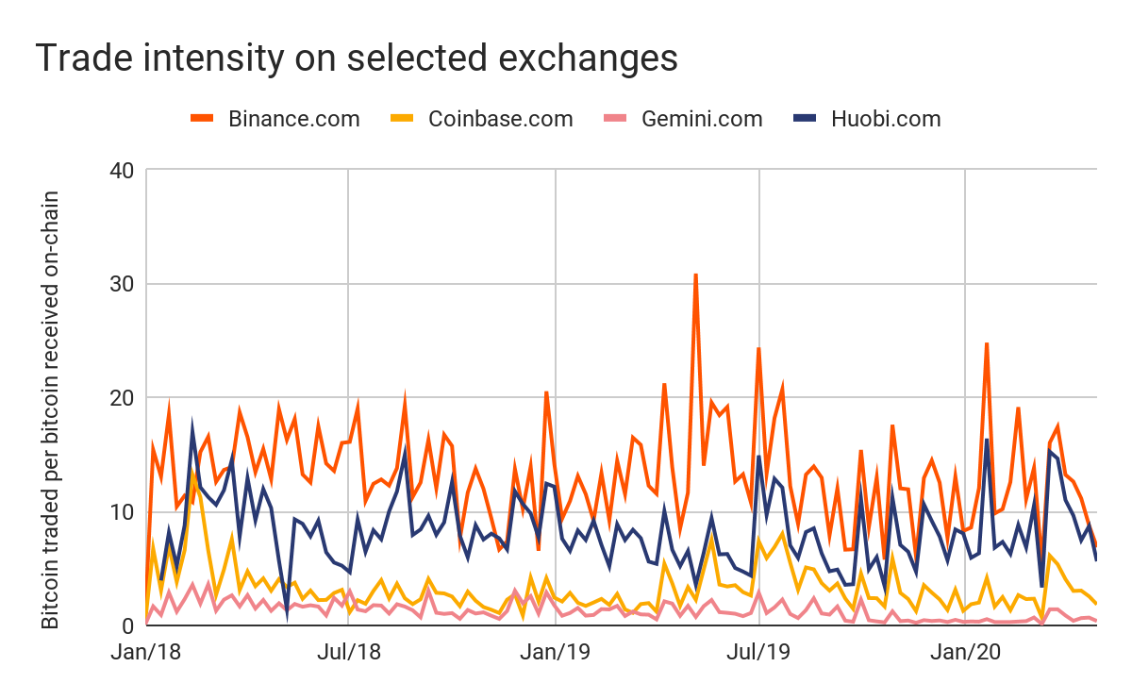The image size is (1132, 700).
Task: Select the Huobi.com legend label
Action: coord(886,119)
